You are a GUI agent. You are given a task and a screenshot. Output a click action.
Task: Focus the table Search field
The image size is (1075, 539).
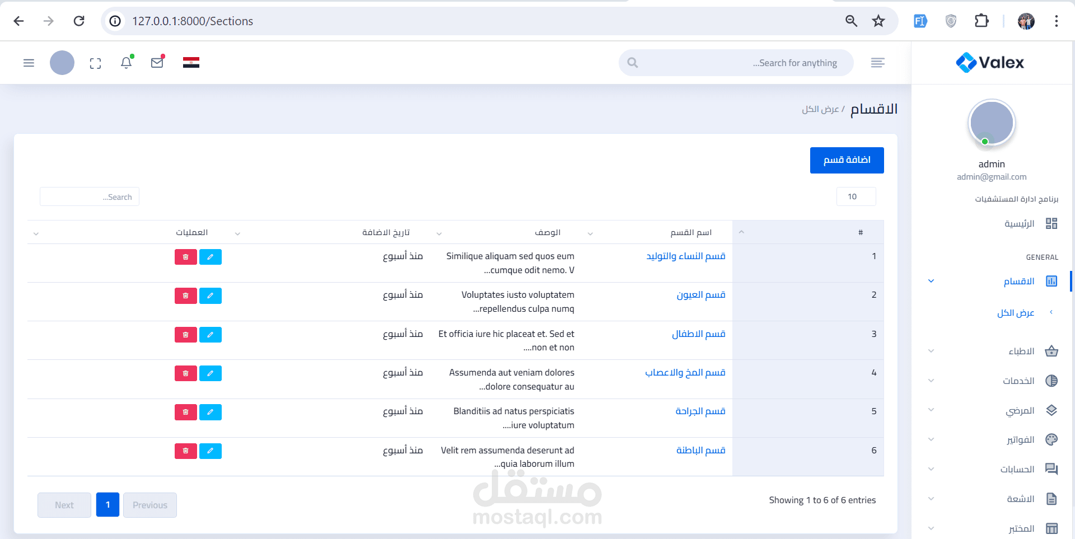tap(90, 196)
